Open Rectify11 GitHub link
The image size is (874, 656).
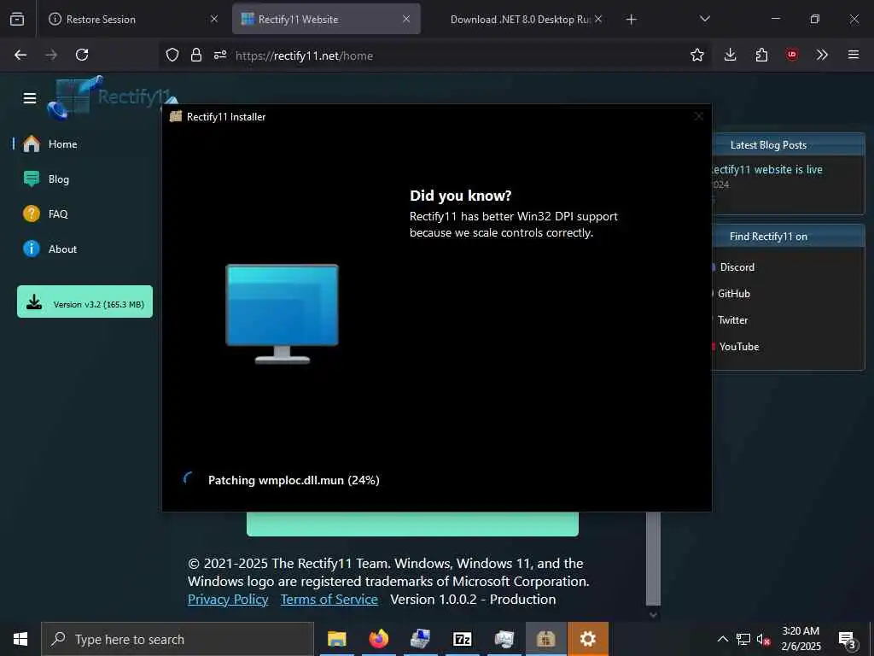coord(733,294)
